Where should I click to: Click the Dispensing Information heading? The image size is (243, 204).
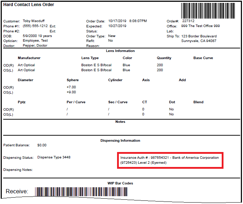coord(120,140)
